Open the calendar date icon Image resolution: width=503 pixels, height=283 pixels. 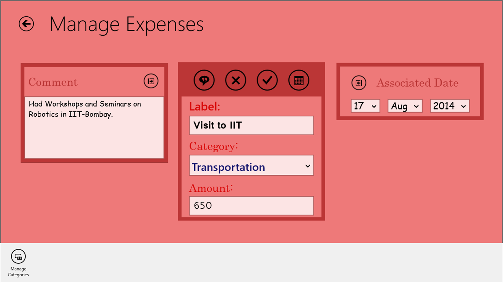tap(299, 80)
